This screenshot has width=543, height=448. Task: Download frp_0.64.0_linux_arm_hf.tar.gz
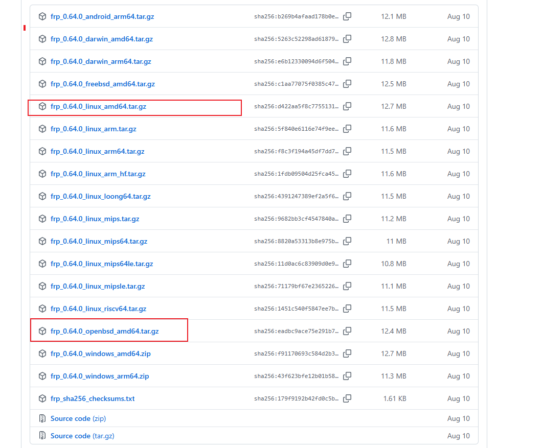pos(98,174)
